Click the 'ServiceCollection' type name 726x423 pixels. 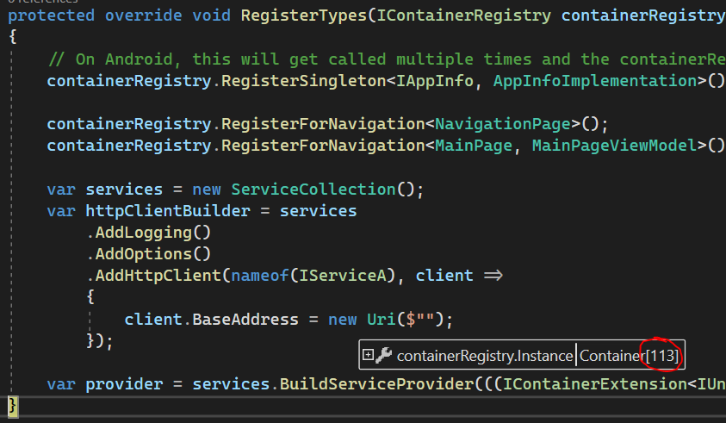coord(313,190)
